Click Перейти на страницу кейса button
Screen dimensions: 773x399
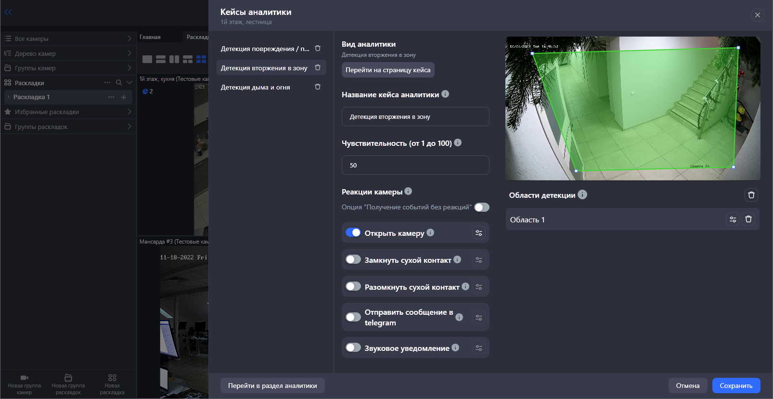point(388,70)
